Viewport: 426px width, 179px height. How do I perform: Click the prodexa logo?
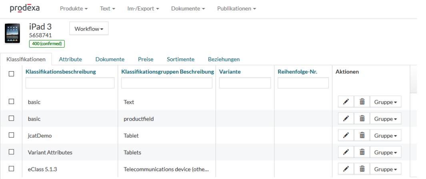25,8
